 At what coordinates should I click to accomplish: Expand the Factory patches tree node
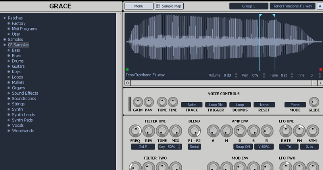[9, 23]
